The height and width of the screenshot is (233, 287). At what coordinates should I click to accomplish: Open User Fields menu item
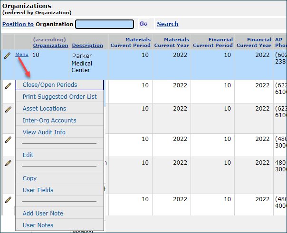tap(38, 190)
